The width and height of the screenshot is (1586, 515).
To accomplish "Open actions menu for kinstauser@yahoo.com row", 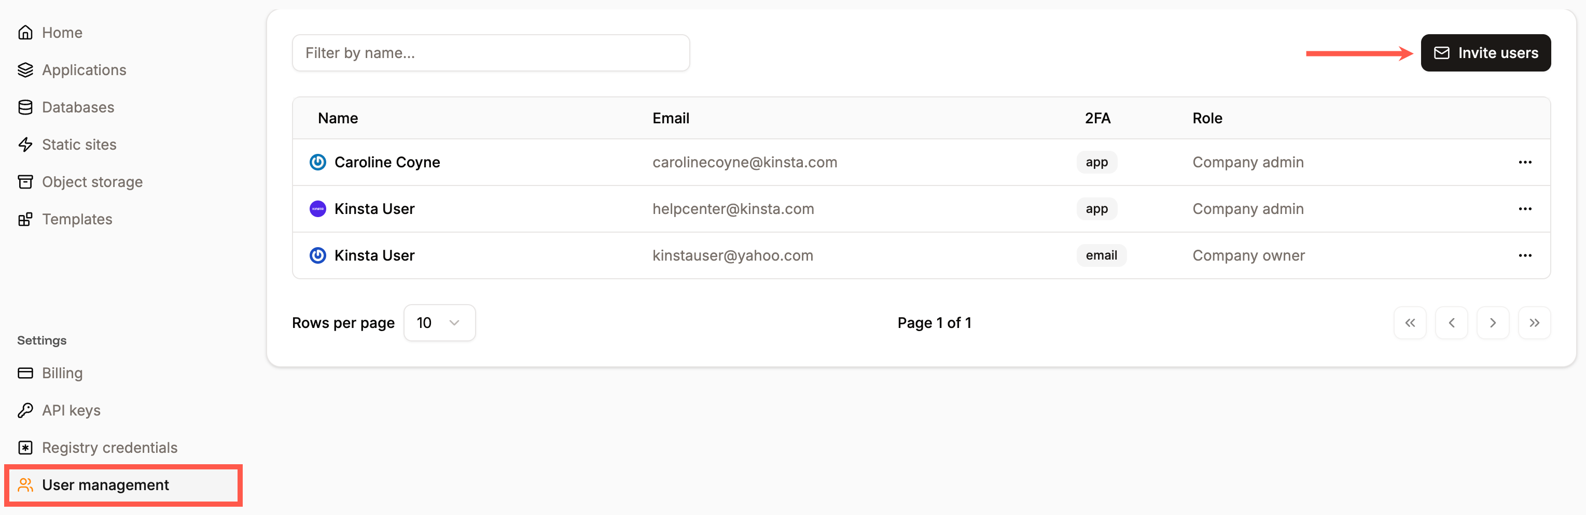I will coord(1526,255).
